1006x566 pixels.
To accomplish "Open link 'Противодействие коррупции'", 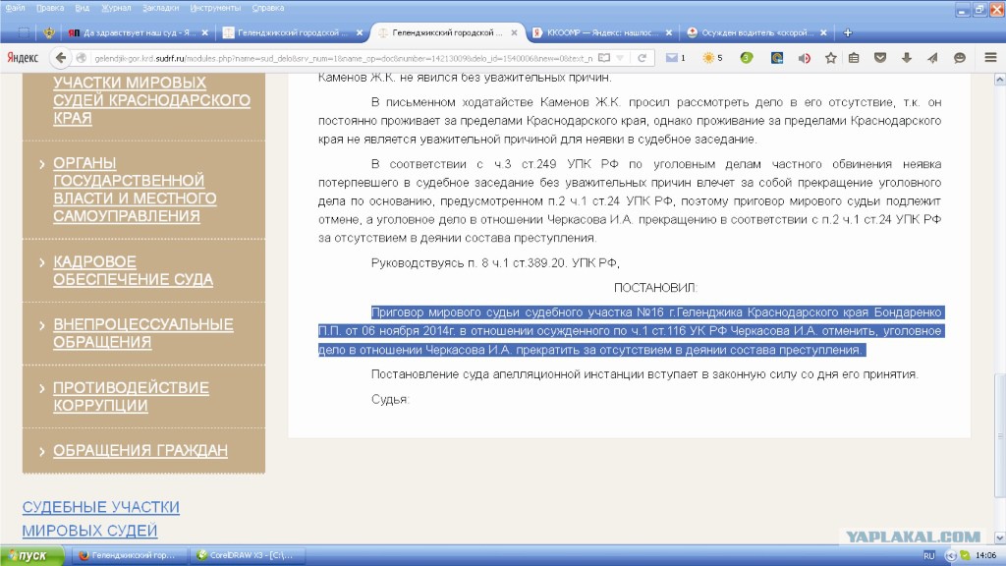I will coord(131,397).
